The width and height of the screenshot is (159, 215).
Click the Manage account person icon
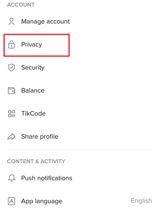(11, 22)
